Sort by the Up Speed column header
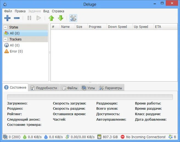180x142 pixels. pos(143,27)
